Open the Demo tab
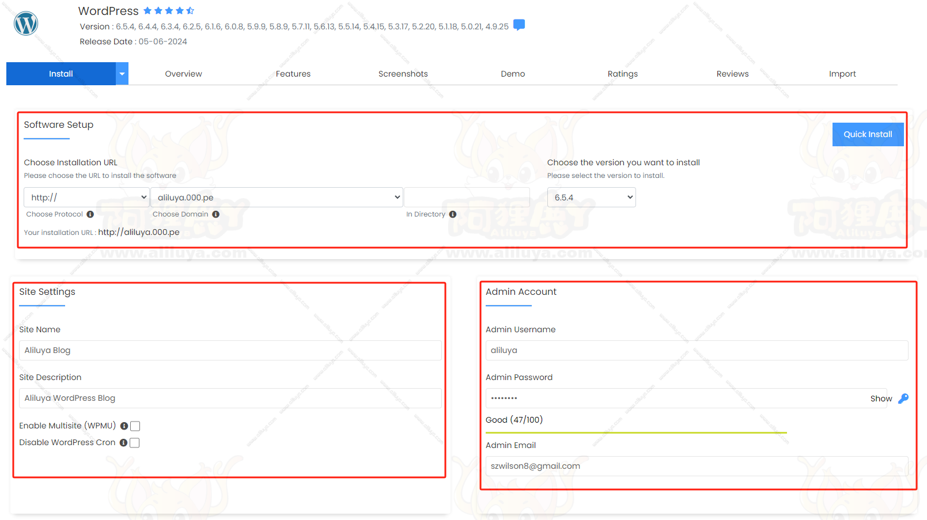The height and width of the screenshot is (520, 927). pos(513,74)
